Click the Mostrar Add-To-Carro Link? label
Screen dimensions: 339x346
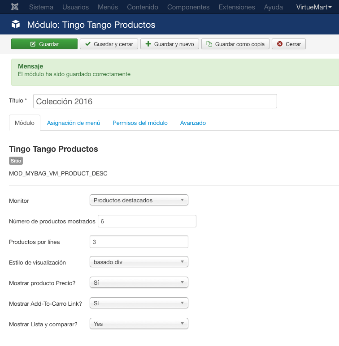[x=46, y=304]
